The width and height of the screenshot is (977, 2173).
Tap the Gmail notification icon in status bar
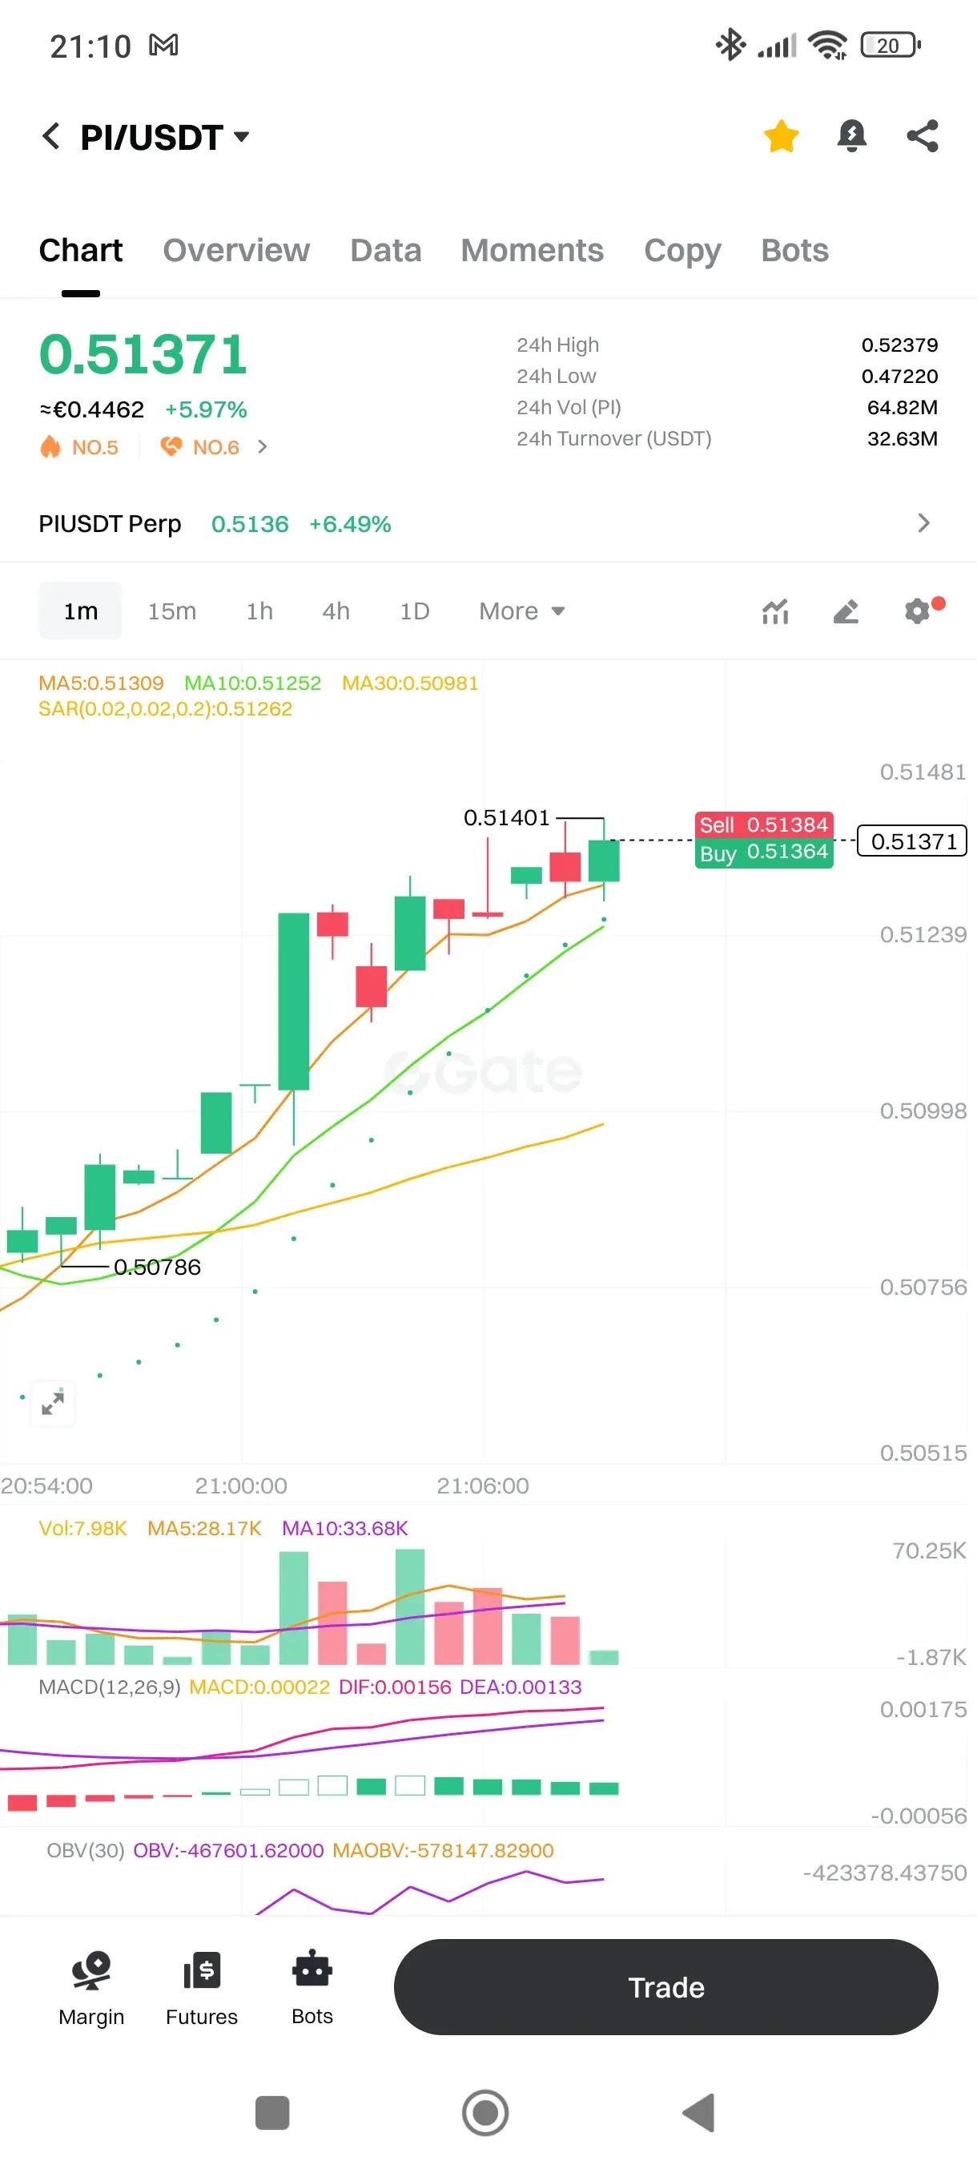163,45
